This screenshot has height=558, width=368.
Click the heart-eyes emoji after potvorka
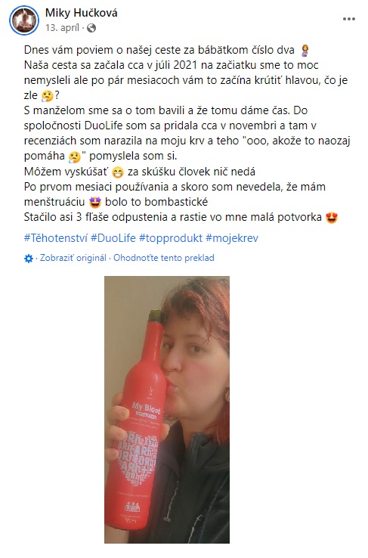(x=332, y=218)
